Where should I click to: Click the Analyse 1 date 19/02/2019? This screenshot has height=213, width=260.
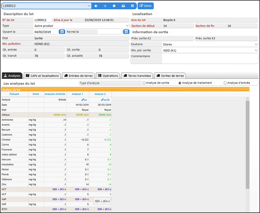pos(82,105)
